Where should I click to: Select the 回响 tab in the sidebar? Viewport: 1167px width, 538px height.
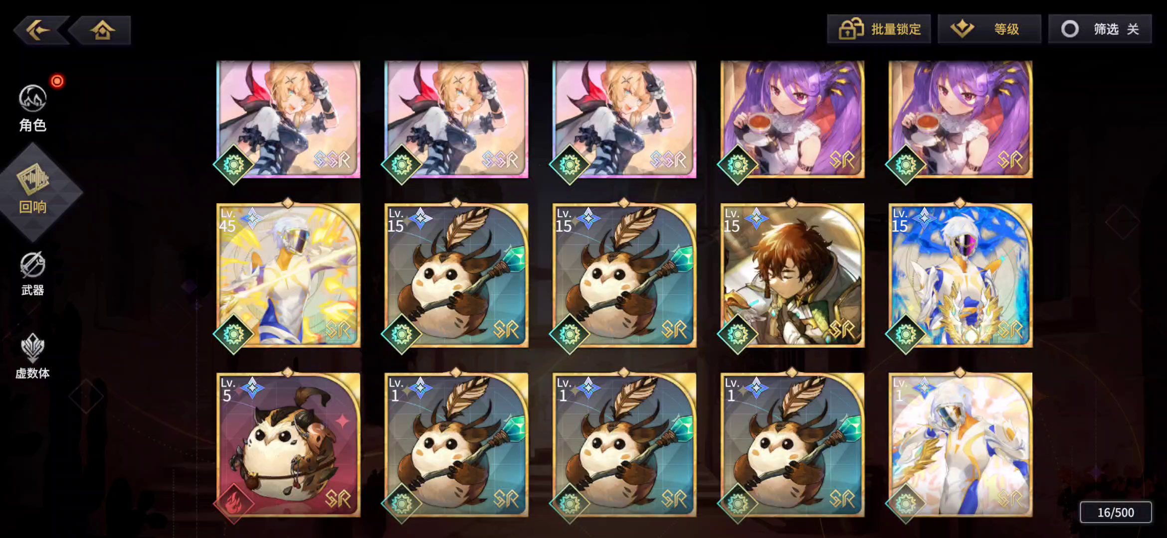tap(34, 192)
